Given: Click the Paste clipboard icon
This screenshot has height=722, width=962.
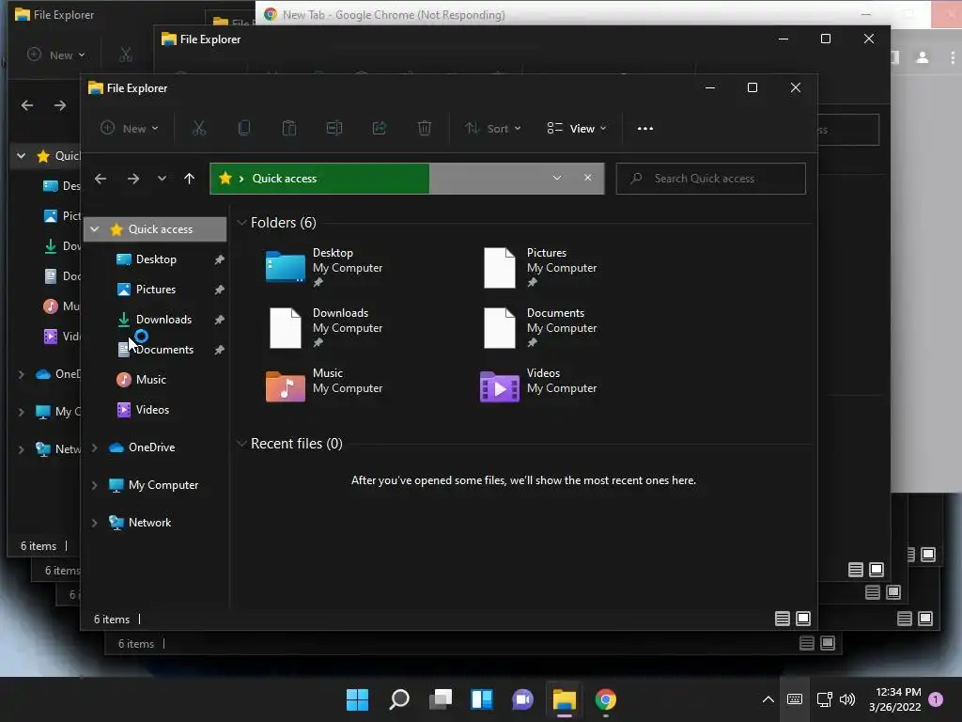Looking at the screenshot, I should coord(289,128).
